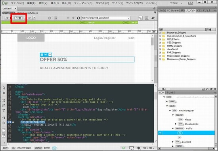Switch to Split view button
Image resolution: width=218 pixels, height=151 pixels.
point(19,18)
